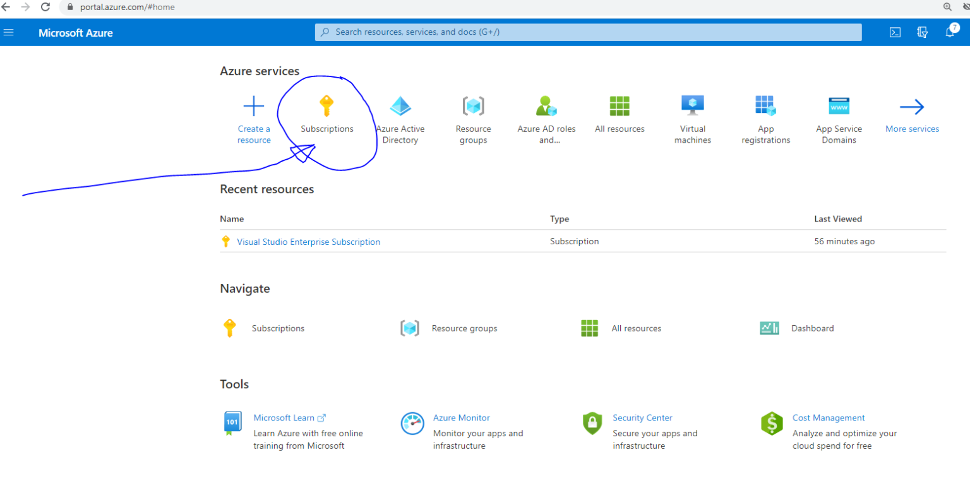Open All resources grid icon in Azure services
The image size is (970, 481).
(x=620, y=106)
